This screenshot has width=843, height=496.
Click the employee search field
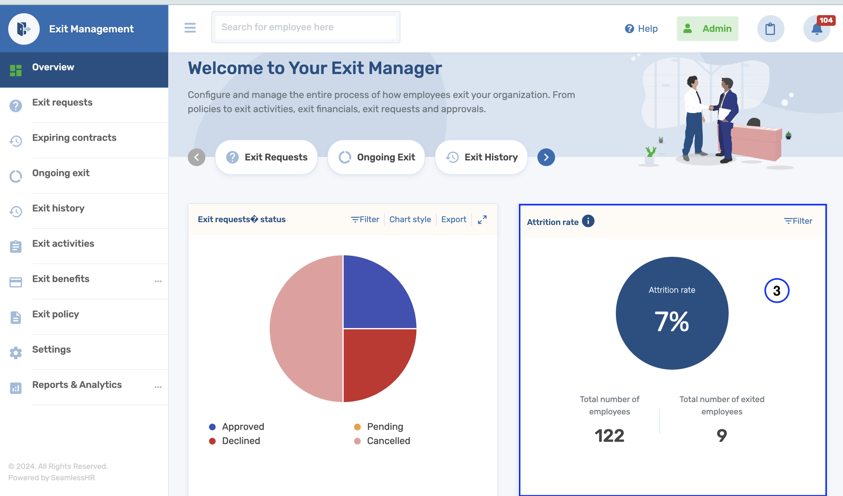click(x=305, y=27)
